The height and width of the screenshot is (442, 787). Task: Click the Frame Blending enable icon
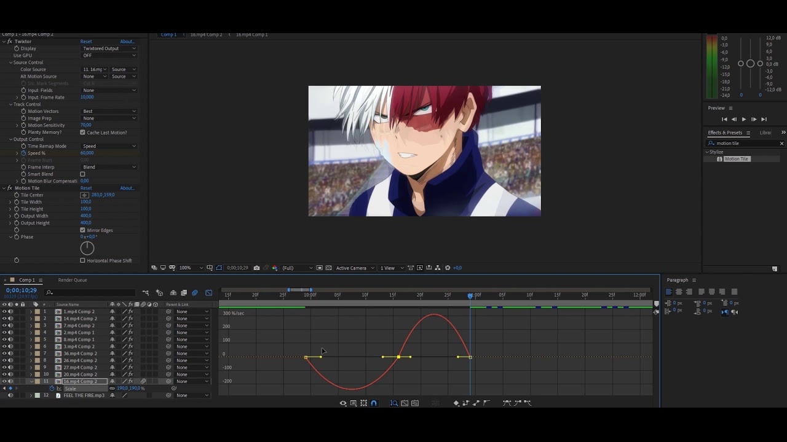coord(184,293)
